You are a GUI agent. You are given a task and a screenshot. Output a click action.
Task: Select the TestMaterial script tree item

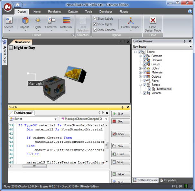coord(164,89)
